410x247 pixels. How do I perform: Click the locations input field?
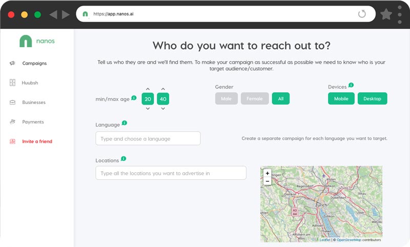pyautogui.click(x=171, y=173)
